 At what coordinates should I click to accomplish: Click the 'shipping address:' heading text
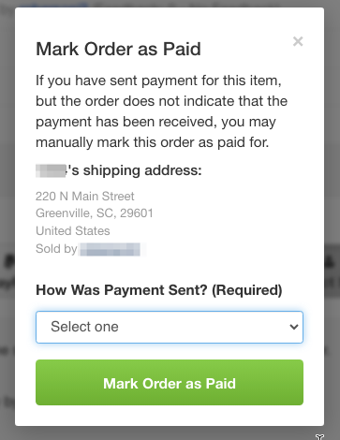[142, 170]
